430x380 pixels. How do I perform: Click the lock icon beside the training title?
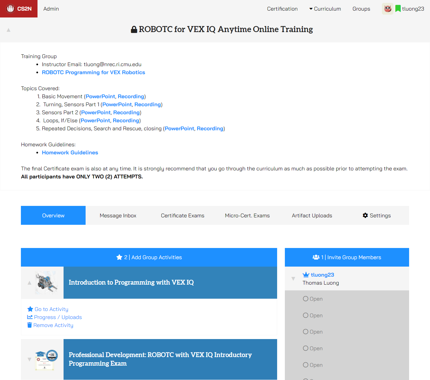point(134,29)
